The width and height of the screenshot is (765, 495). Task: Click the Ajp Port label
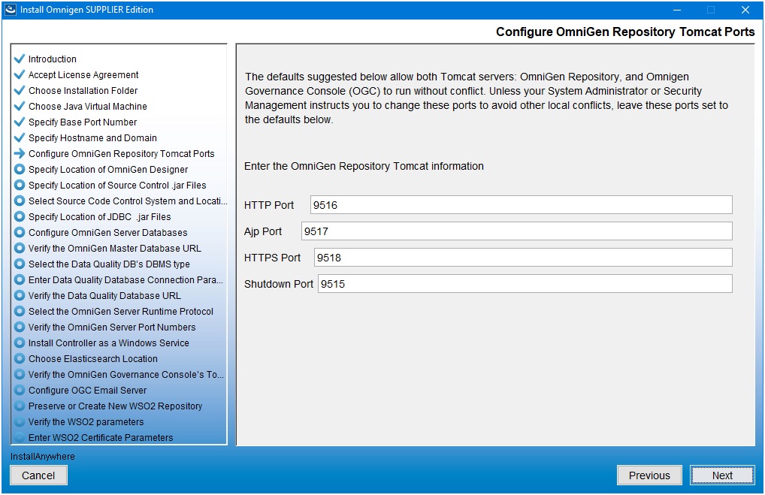(263, 231)
